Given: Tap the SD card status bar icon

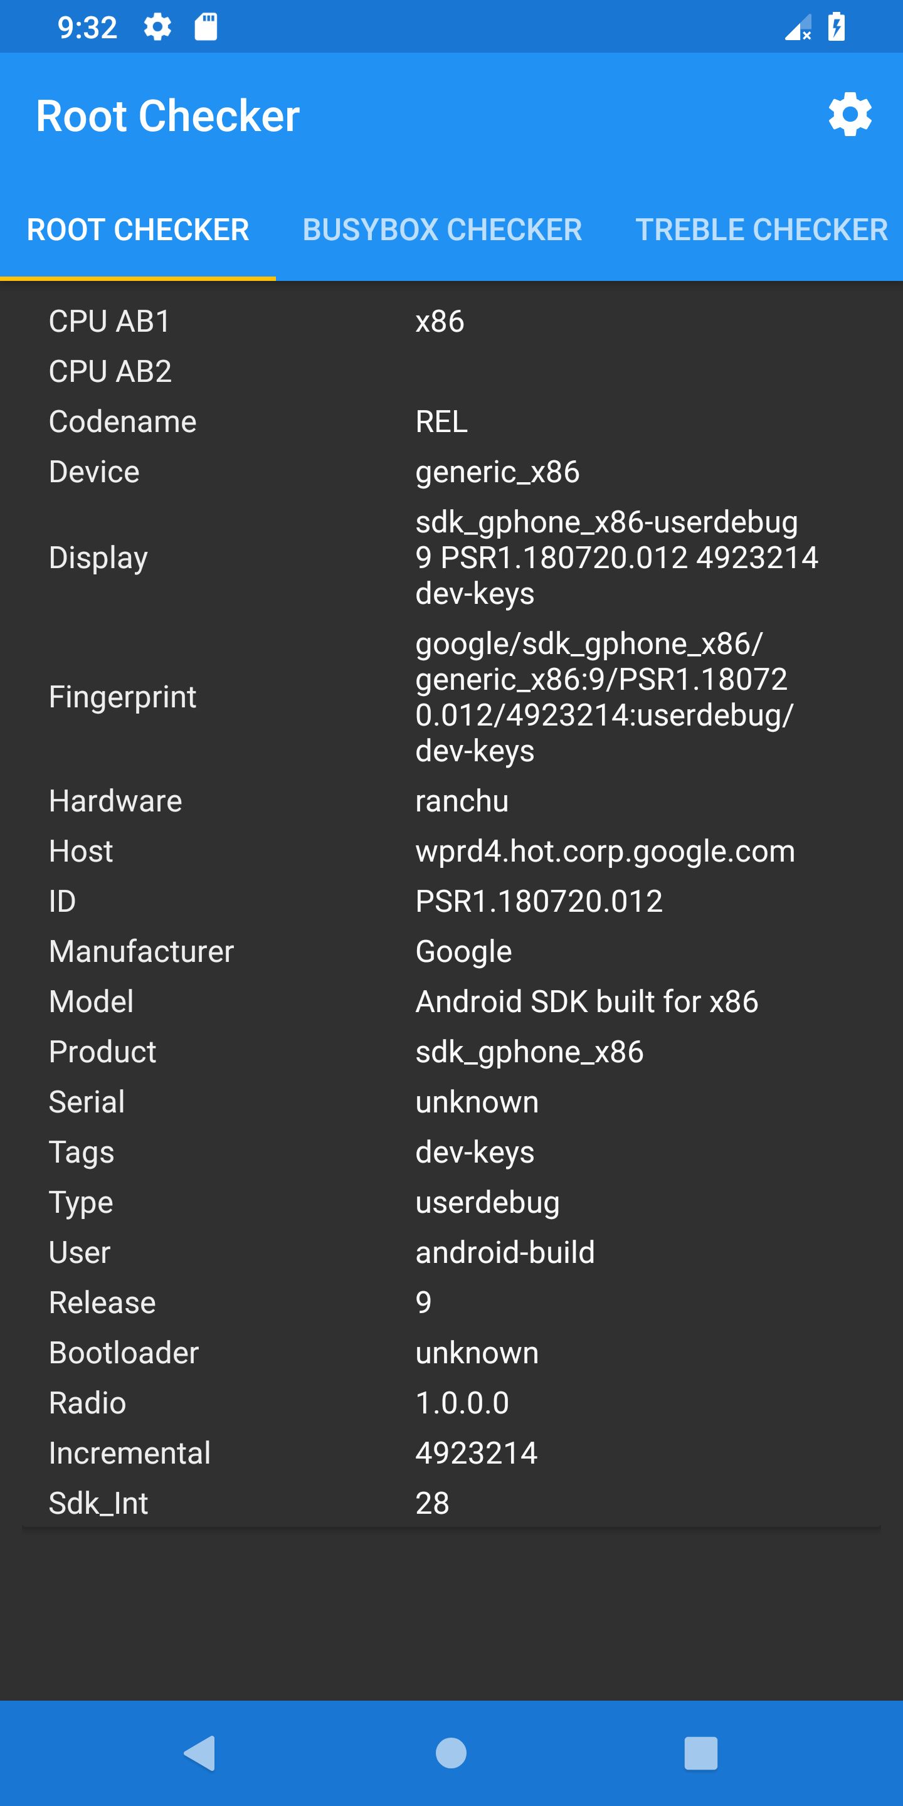Looking at the screenshot, I should pos(206,28).
